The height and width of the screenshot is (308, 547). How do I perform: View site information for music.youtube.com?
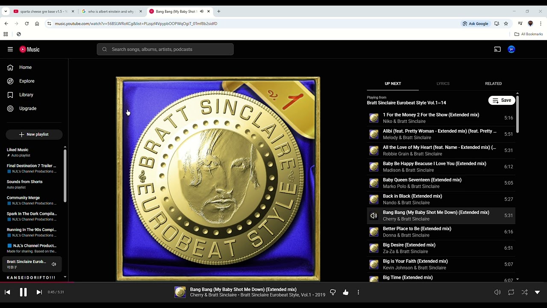point(49,24)
